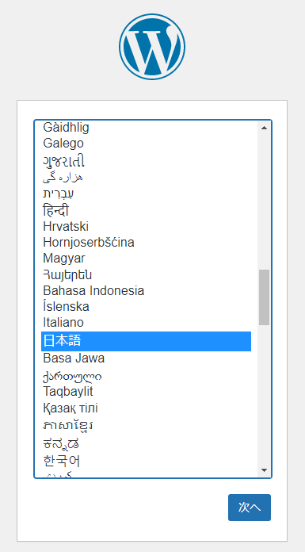Click the scrollbar down arrow
This screenshot has width=305, height=552.
tap(264, 470)
